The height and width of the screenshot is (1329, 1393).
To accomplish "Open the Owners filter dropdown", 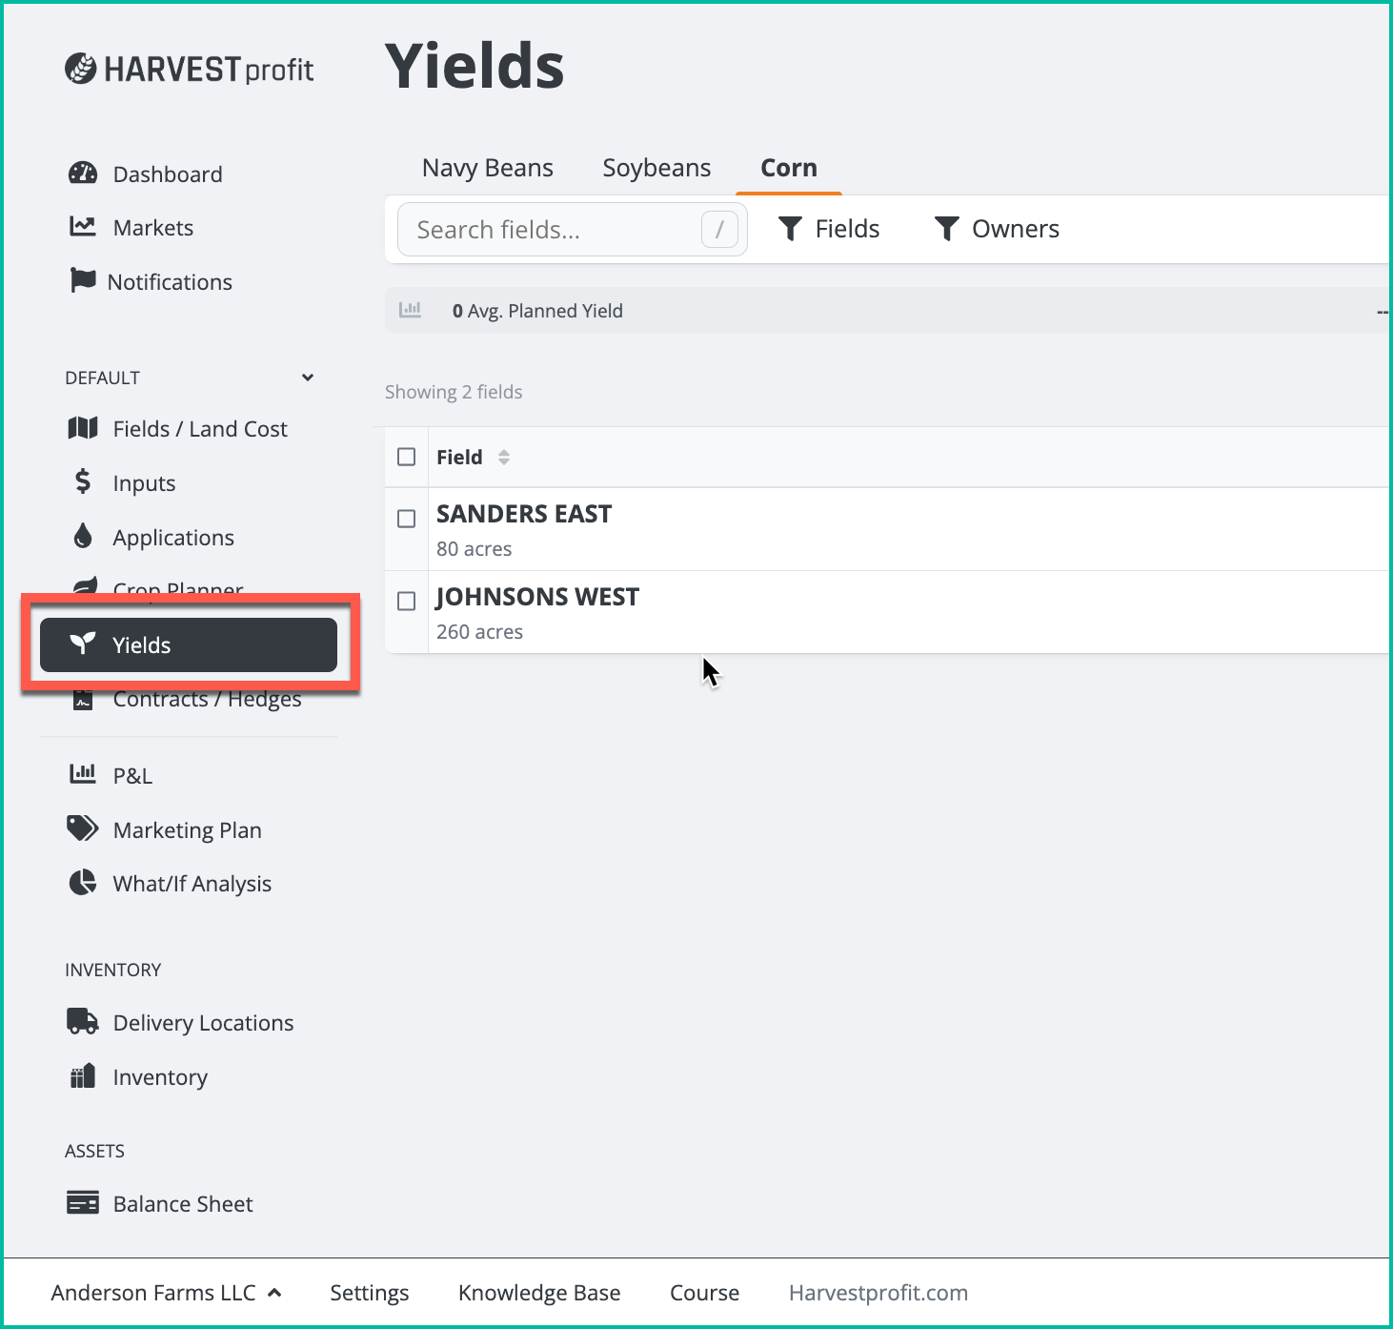I will tap(997, 229).
